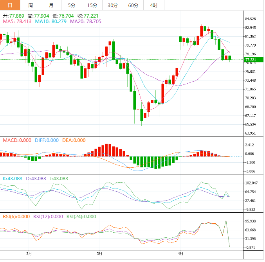
Task: Click the RSI(24) indicator label
Action: point(81,217)
